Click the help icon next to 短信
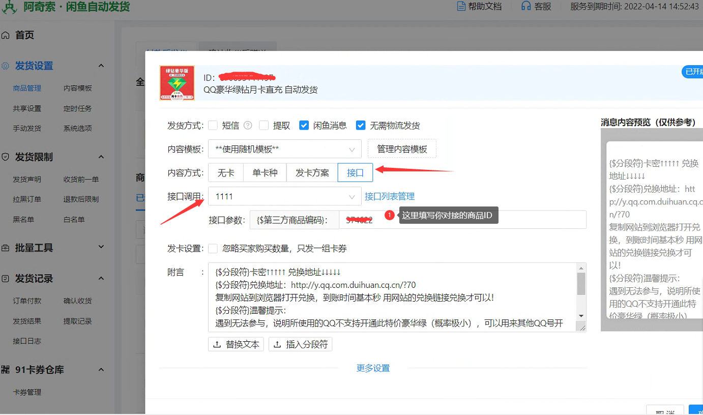The image size is (703, 415). click(248, 125)
